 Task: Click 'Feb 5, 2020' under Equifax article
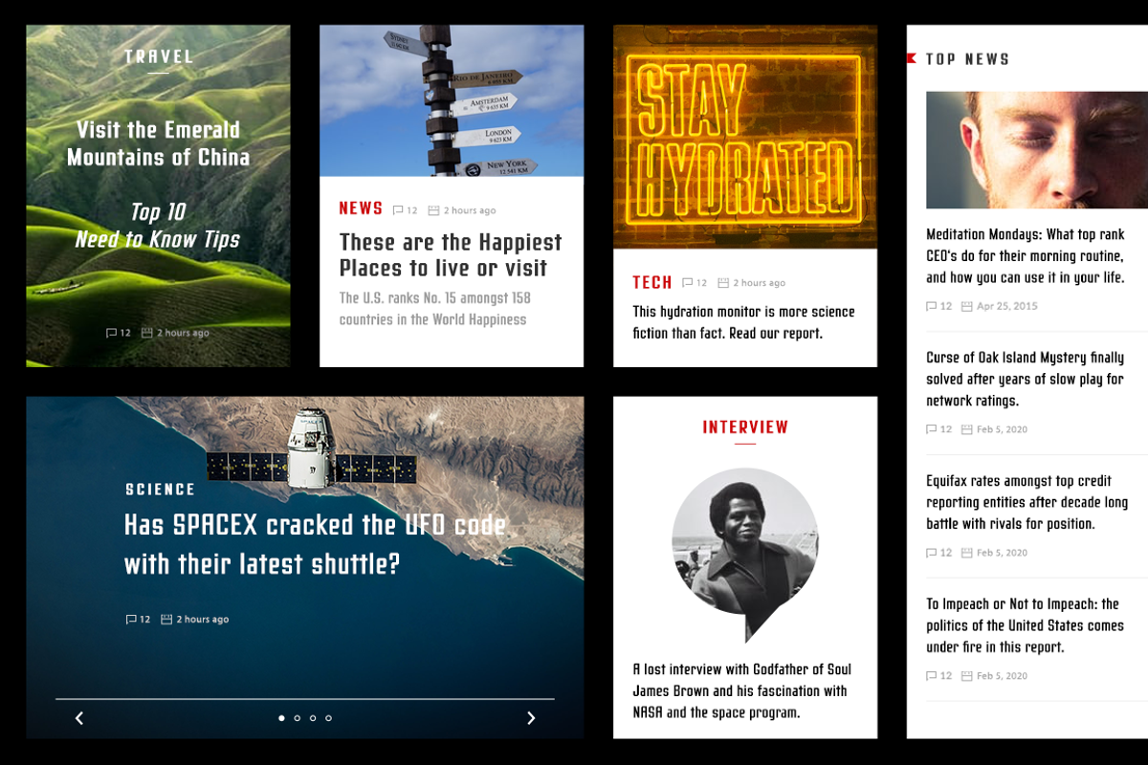coord(1003,553)
